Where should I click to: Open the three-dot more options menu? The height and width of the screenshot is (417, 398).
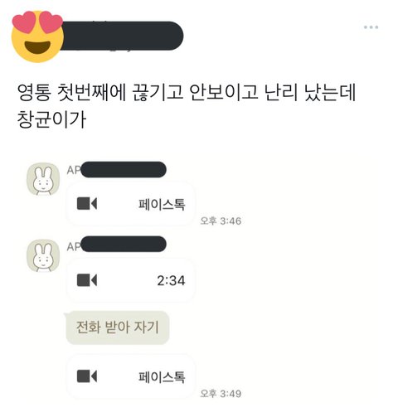point(371,27)
